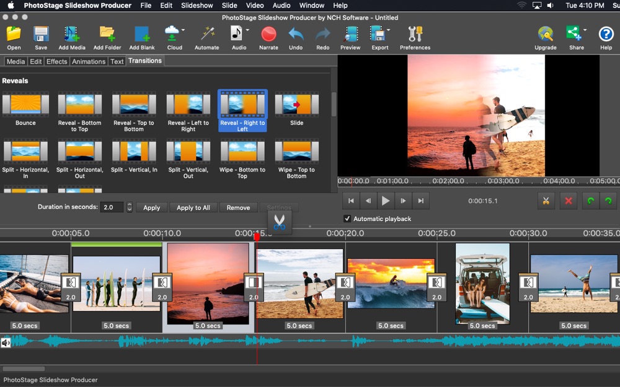Mute the audio track speaker icon

[6, 342]
